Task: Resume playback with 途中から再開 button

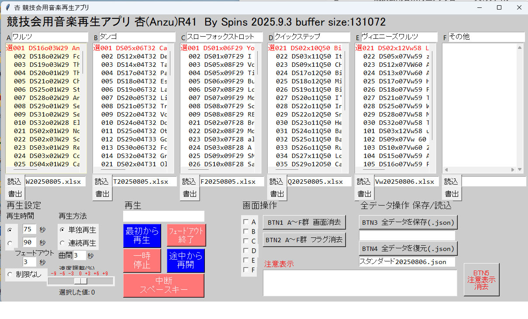Action: [x=186, y=261]
